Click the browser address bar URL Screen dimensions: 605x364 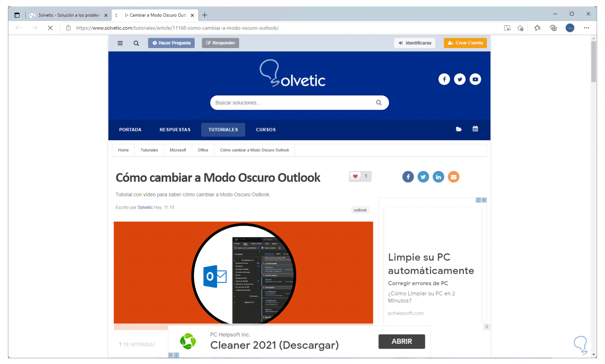click(177, 28)
